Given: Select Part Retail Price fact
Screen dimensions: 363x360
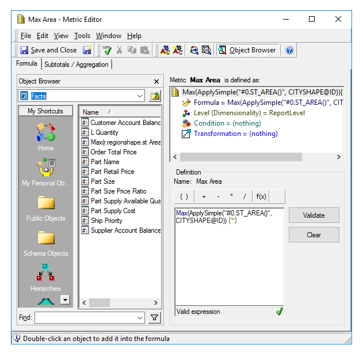Looking at the screenshot, I should (x=108, y=172).
